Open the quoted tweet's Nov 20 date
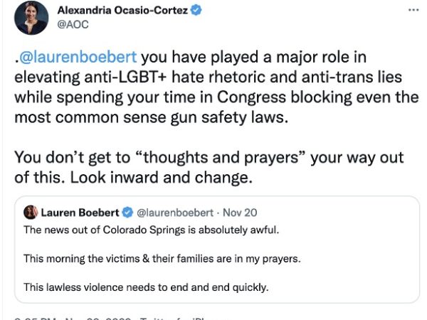The height and width of the screenshot is (320, 427). click(x=240, y=213)
